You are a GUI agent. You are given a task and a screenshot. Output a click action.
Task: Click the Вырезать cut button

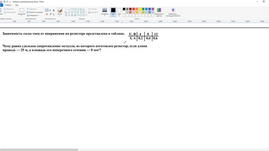[9, 9]
